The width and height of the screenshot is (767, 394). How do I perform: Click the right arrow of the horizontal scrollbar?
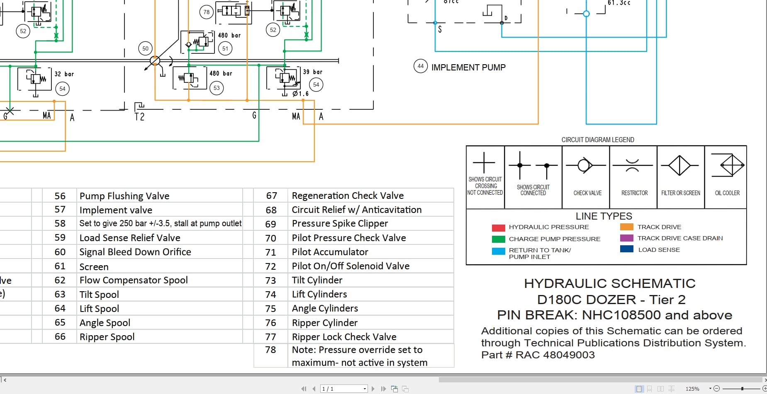764,379
